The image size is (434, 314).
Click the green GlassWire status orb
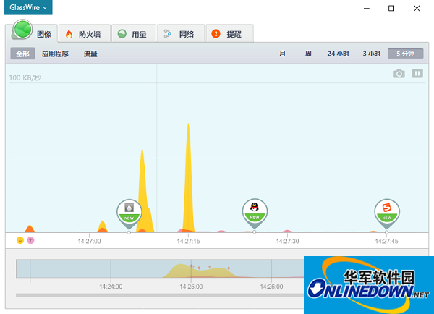(x=22, y=29)
